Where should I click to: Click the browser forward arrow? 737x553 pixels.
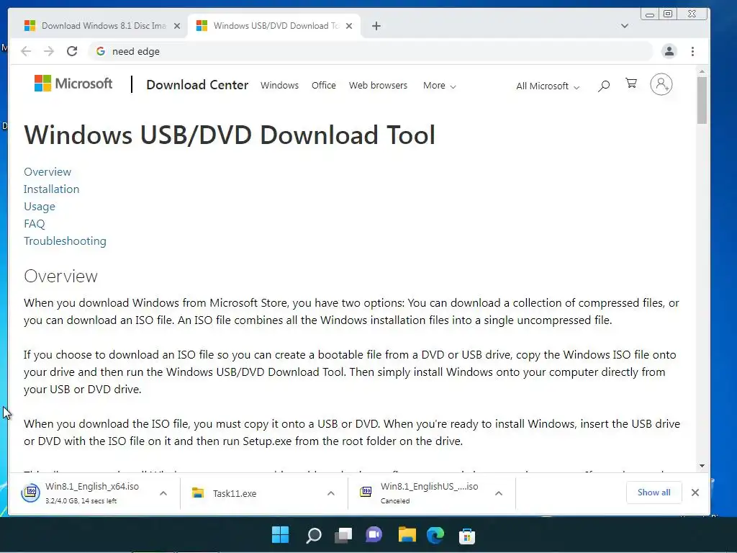coord(48,51)
